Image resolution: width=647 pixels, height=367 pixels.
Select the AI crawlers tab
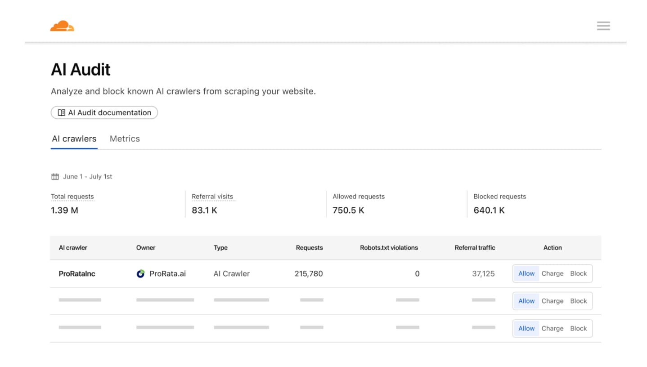click(74, 139)
